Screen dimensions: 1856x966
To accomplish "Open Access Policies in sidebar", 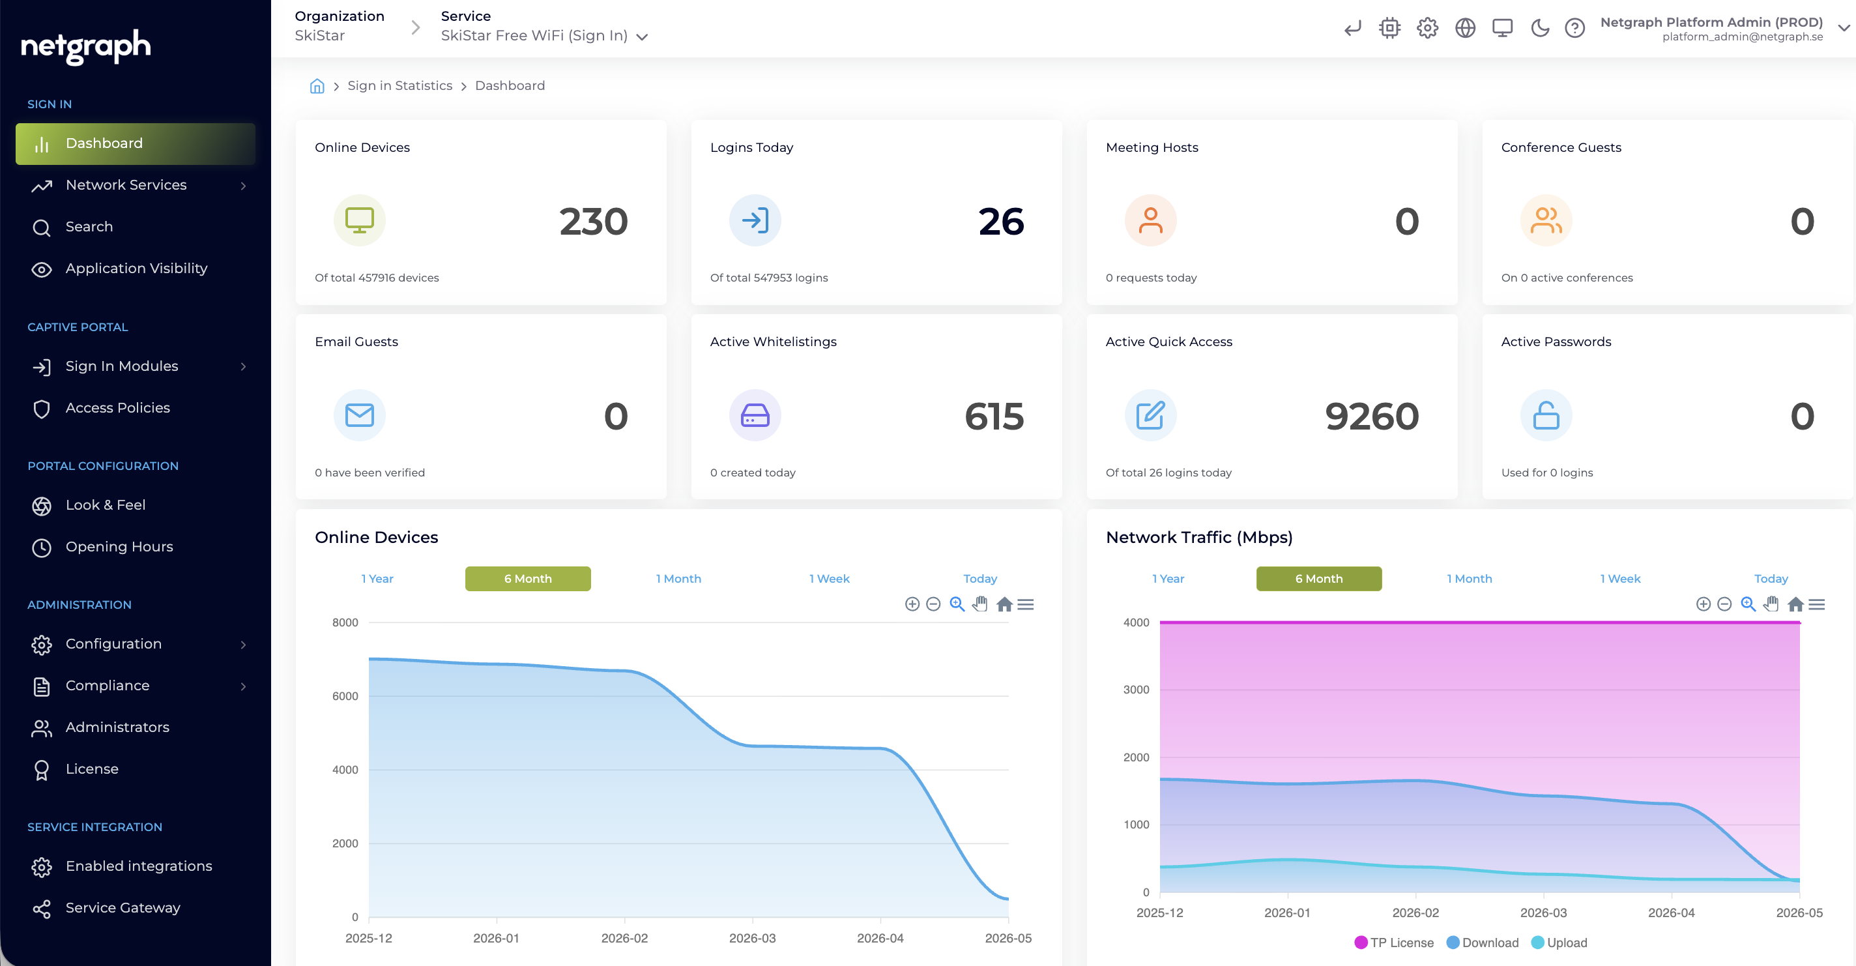I will [136, 408].
